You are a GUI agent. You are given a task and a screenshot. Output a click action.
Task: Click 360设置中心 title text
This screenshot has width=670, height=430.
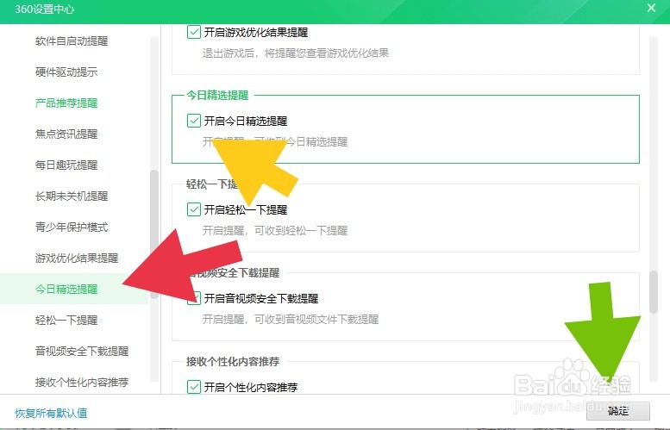click(45, 9)
